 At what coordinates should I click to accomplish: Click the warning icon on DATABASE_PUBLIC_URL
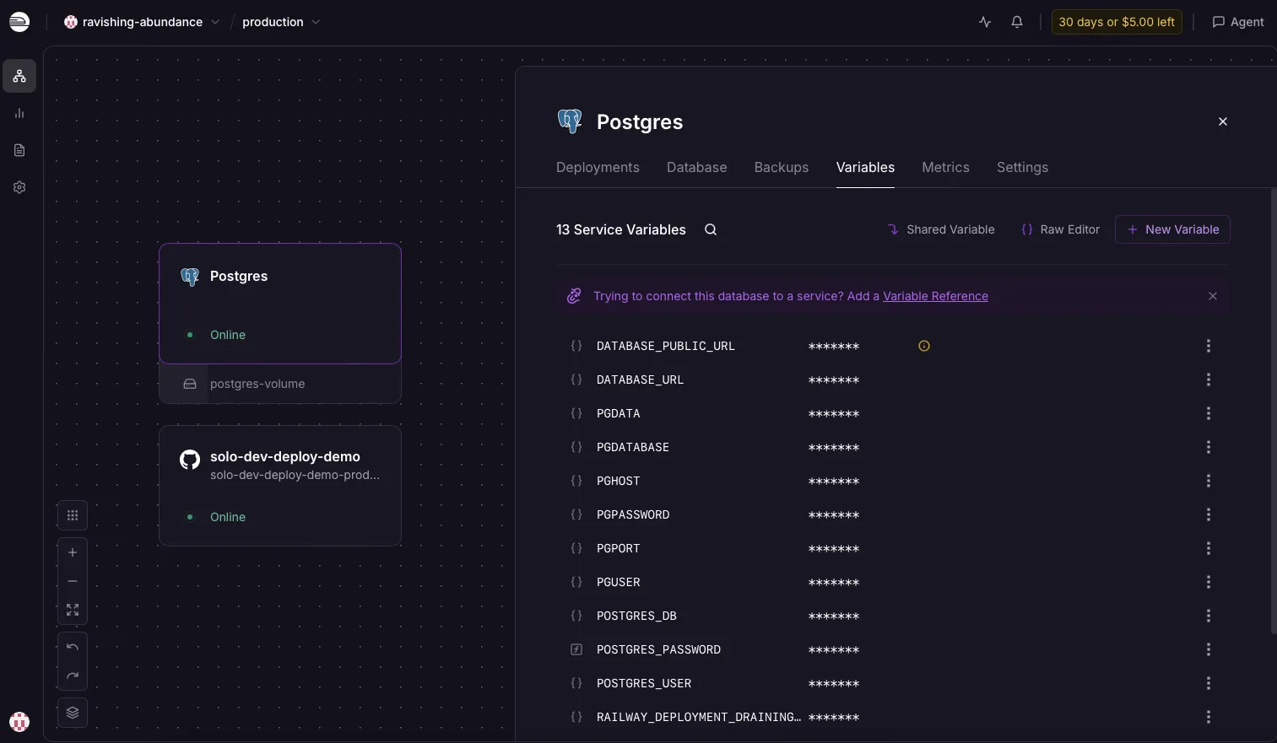(924, 346)
